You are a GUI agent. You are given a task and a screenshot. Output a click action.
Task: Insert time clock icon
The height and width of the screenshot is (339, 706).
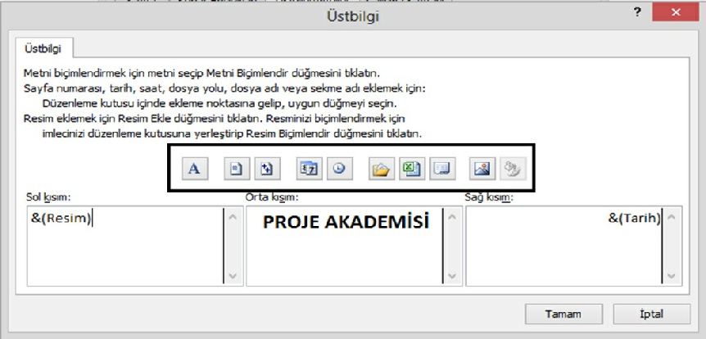pyautogui.click(x=340, y=169)
